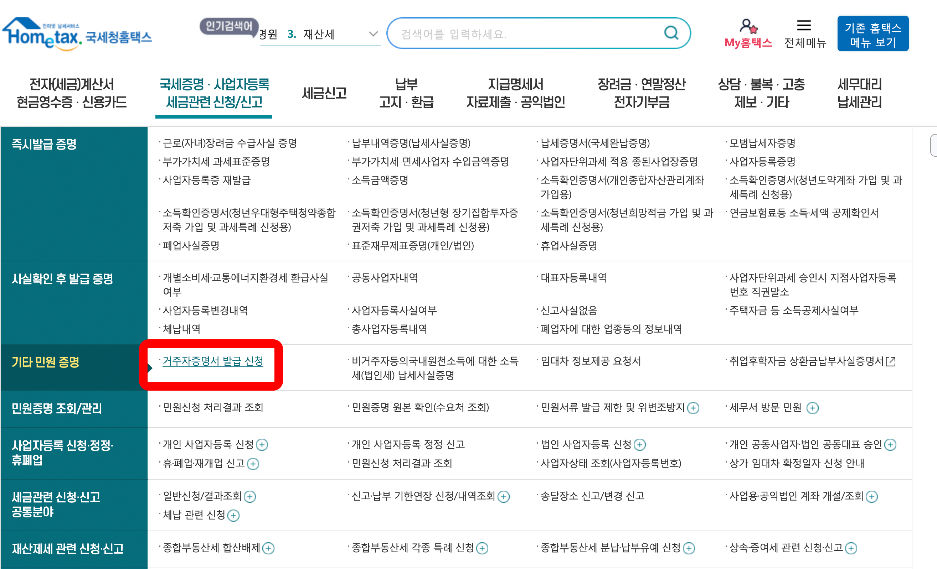Expand plus icon next to 세무서 방문 민원
This screenshot has height=569, width=937.
(813, 408)
